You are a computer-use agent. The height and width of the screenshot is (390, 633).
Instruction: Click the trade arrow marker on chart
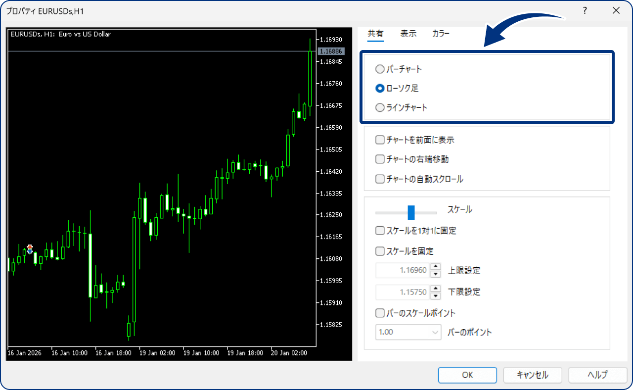(30, 249)
